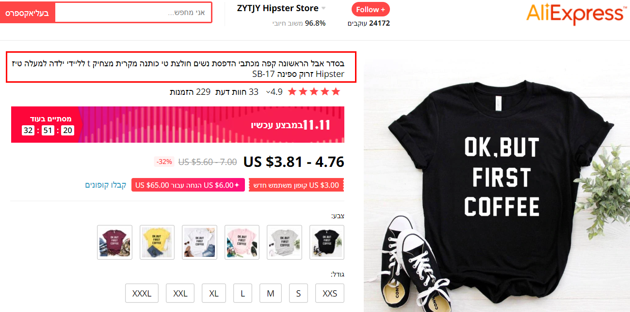Click the AliExpress logo
Screen dimensions: 630x312
coord(575,14)
